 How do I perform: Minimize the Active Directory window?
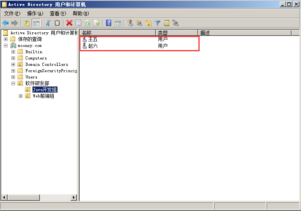coord(282,4)
